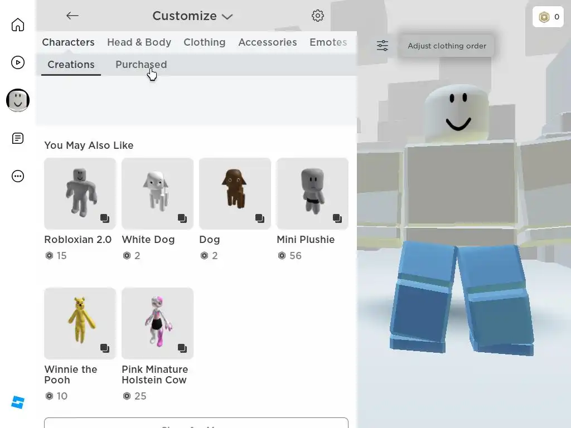Select the Purchased sub-tab
This screenshot has height=428, width=571.
click(141, 65)
